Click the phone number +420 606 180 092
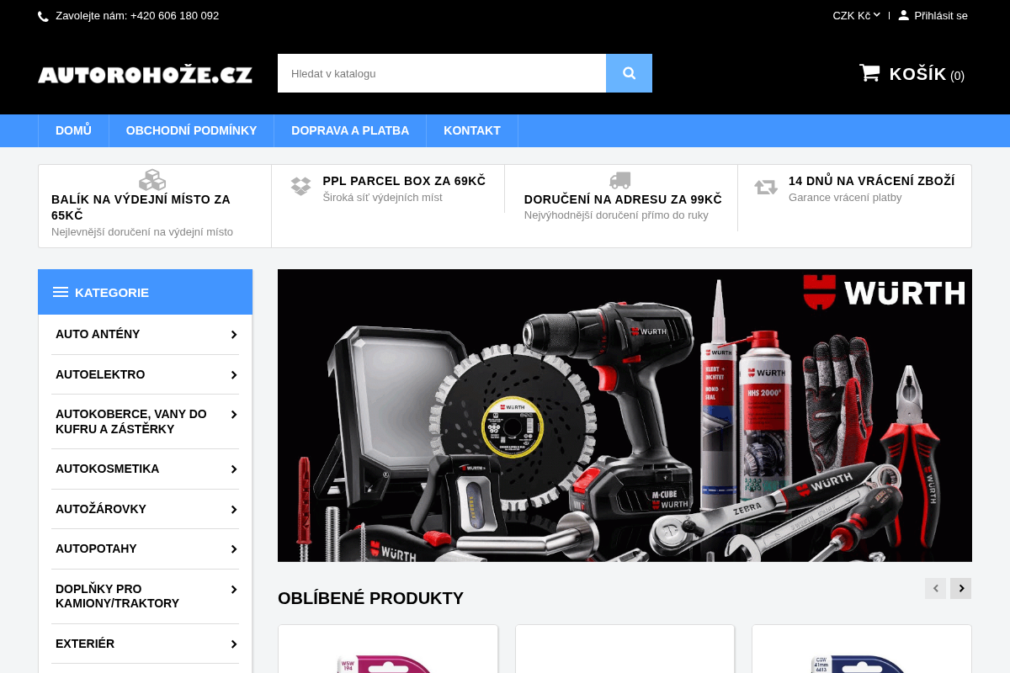The image size is (1010, 673). pos(174,15)
